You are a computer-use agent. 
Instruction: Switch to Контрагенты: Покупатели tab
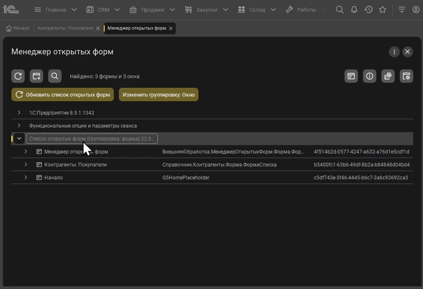tap(65, 28)
